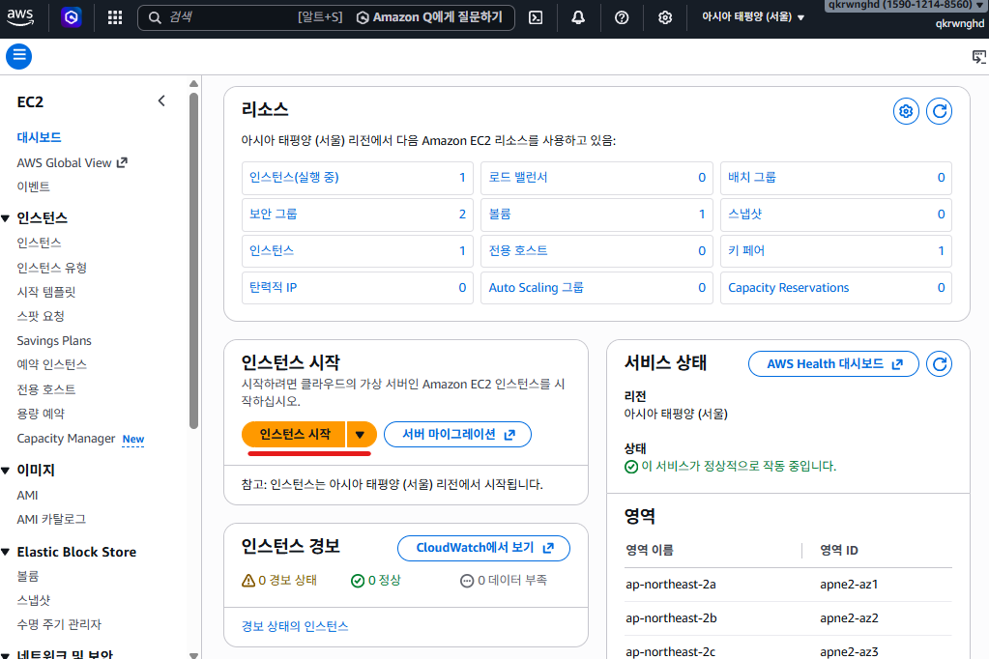Click the search magnifier icon
Screen dimensions: 989x659
[155, 17]
